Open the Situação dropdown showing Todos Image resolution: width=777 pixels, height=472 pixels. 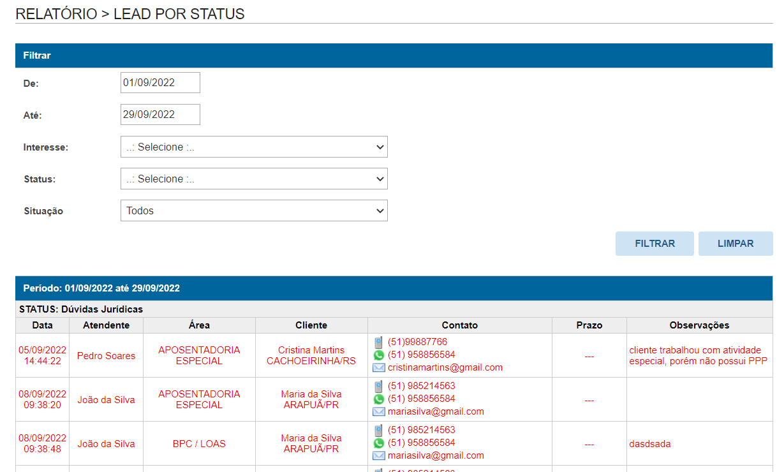254,211
